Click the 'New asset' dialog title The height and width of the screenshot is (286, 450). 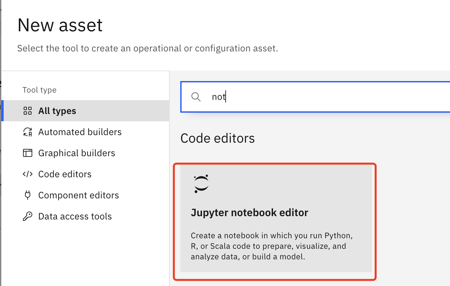point(60,25)
